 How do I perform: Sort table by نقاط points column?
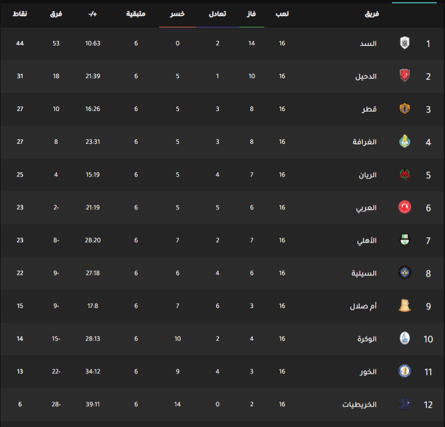[20, 14]
